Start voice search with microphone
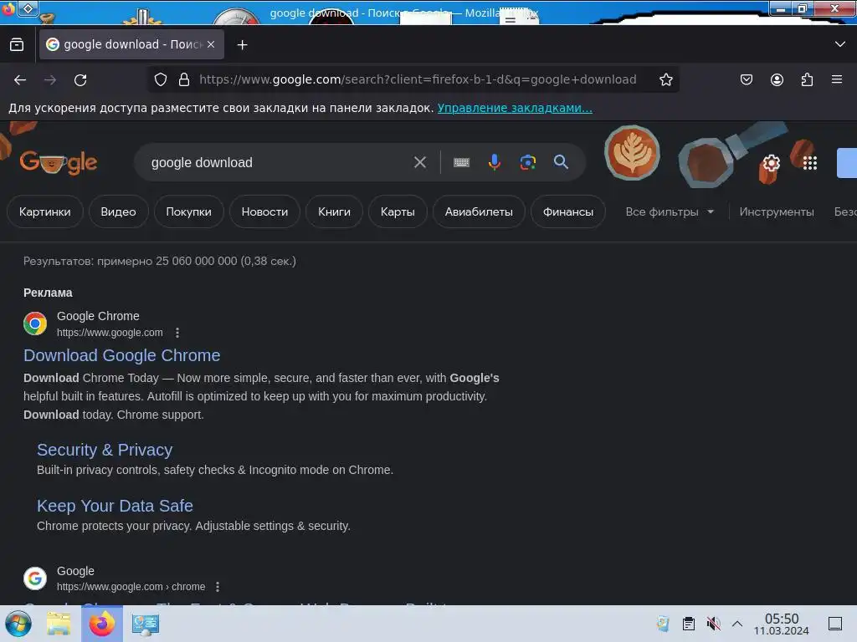Viewport: 857px width, 642px height. [x=494, y=162]
